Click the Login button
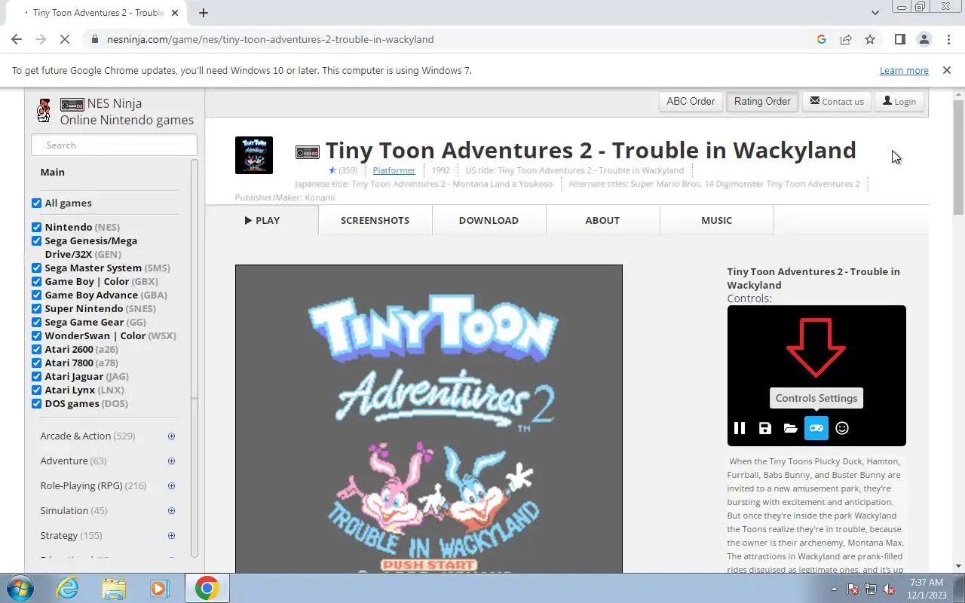The height and width of the screenshot is (603, 965). point(899,101)
